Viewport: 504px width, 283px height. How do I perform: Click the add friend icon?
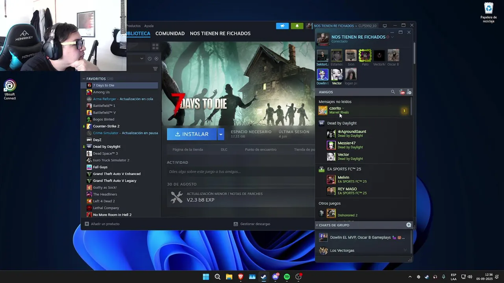pos(409,92)
